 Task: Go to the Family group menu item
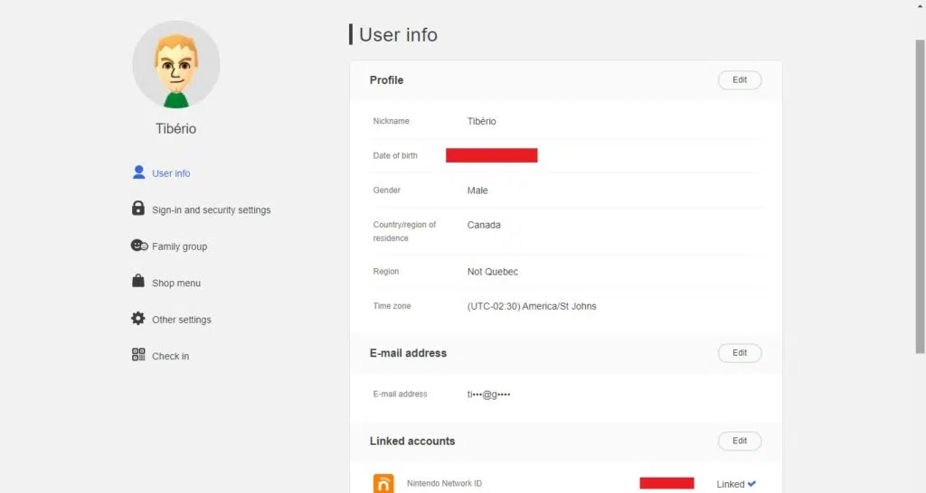(x=179, y=246)
